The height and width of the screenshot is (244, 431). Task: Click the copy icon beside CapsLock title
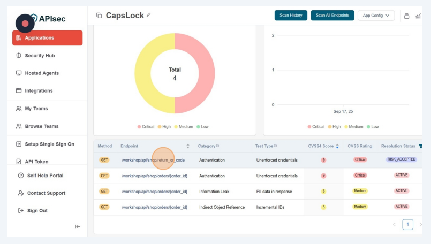pyautogui.click(x=99, y=16)
